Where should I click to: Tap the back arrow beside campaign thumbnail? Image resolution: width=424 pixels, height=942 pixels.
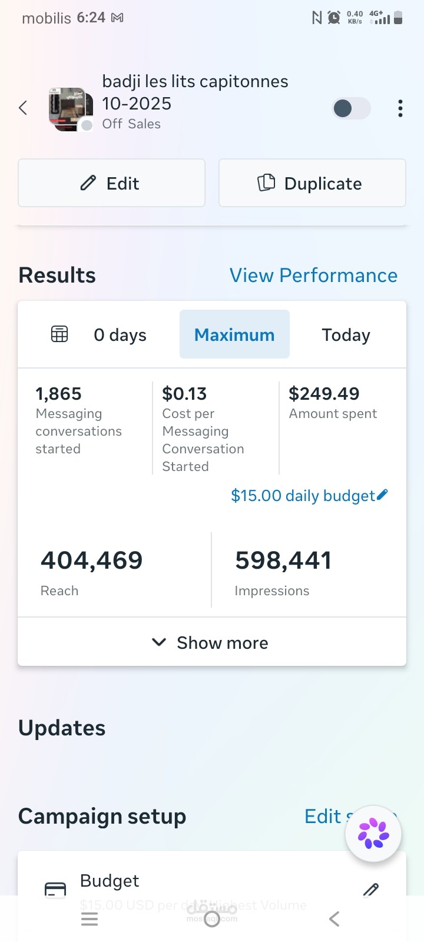tap(23, 108)
